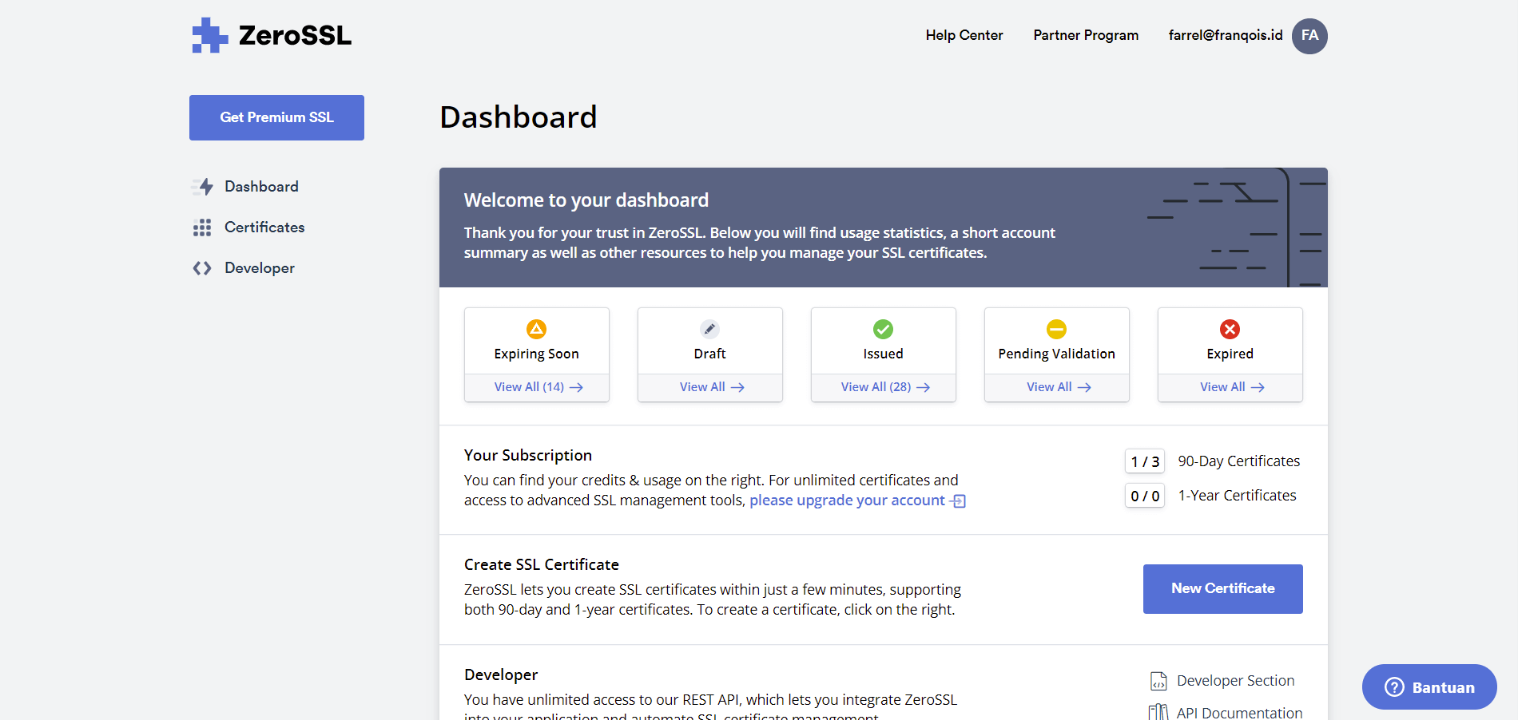Click the Dashboard lightning bolt icon
Screen dimensions: 1518x720
[203, 187]
